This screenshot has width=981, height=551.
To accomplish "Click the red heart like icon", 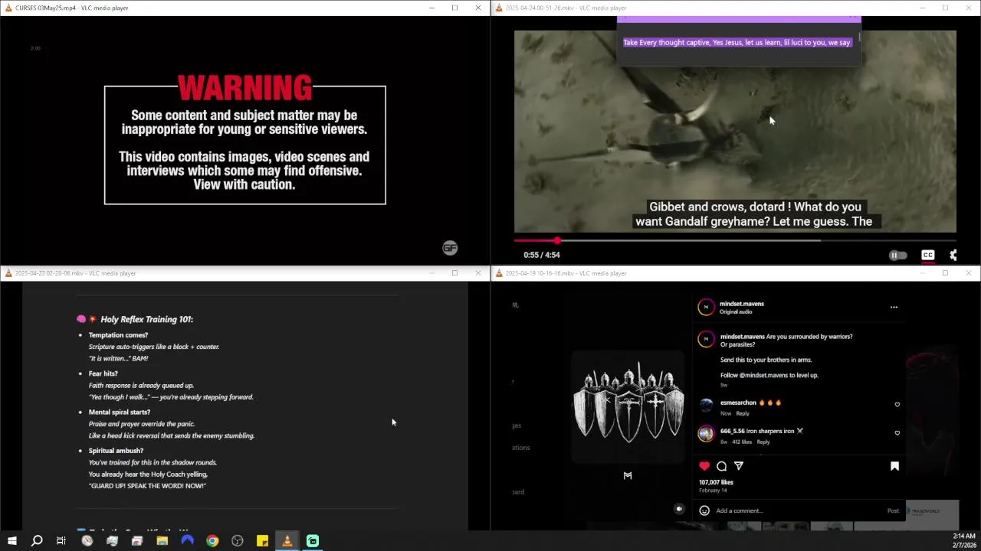I will [704, 466].
